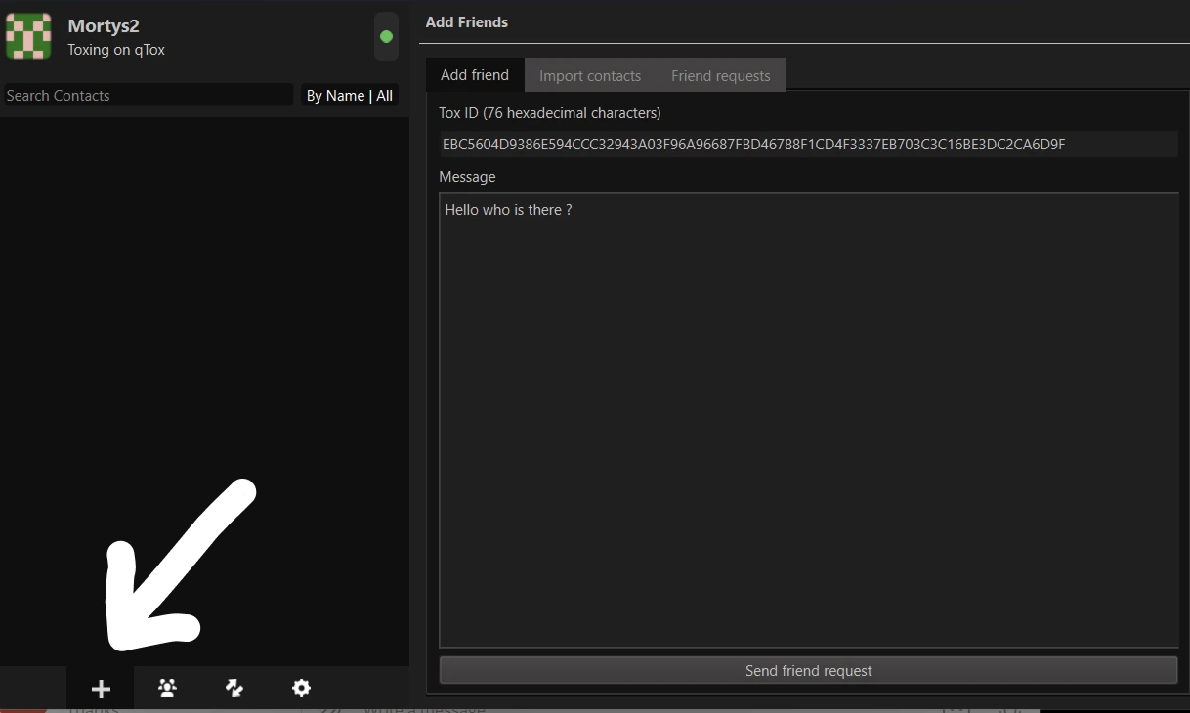
Task: Open settings with the gear icon
Action: (301, 689)
